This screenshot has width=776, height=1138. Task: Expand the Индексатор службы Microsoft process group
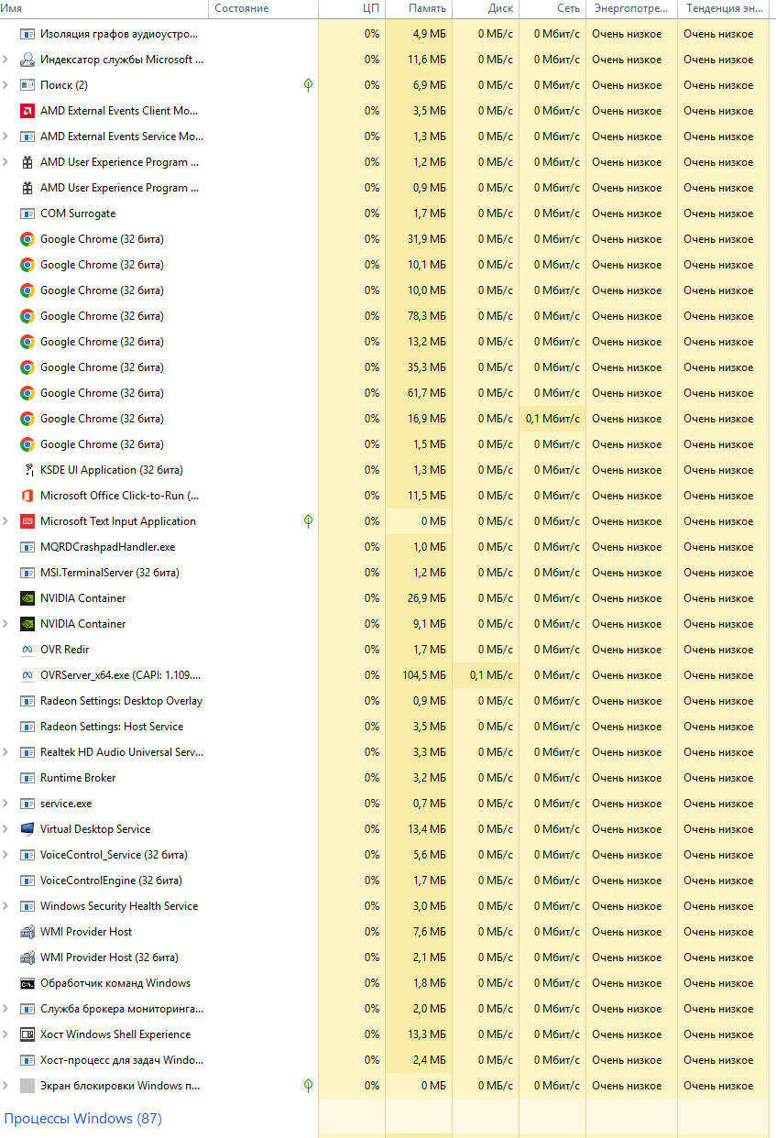tap(6, 60)
